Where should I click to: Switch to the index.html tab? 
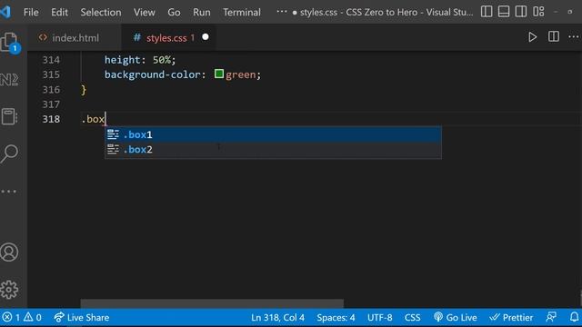pos(75,38)
